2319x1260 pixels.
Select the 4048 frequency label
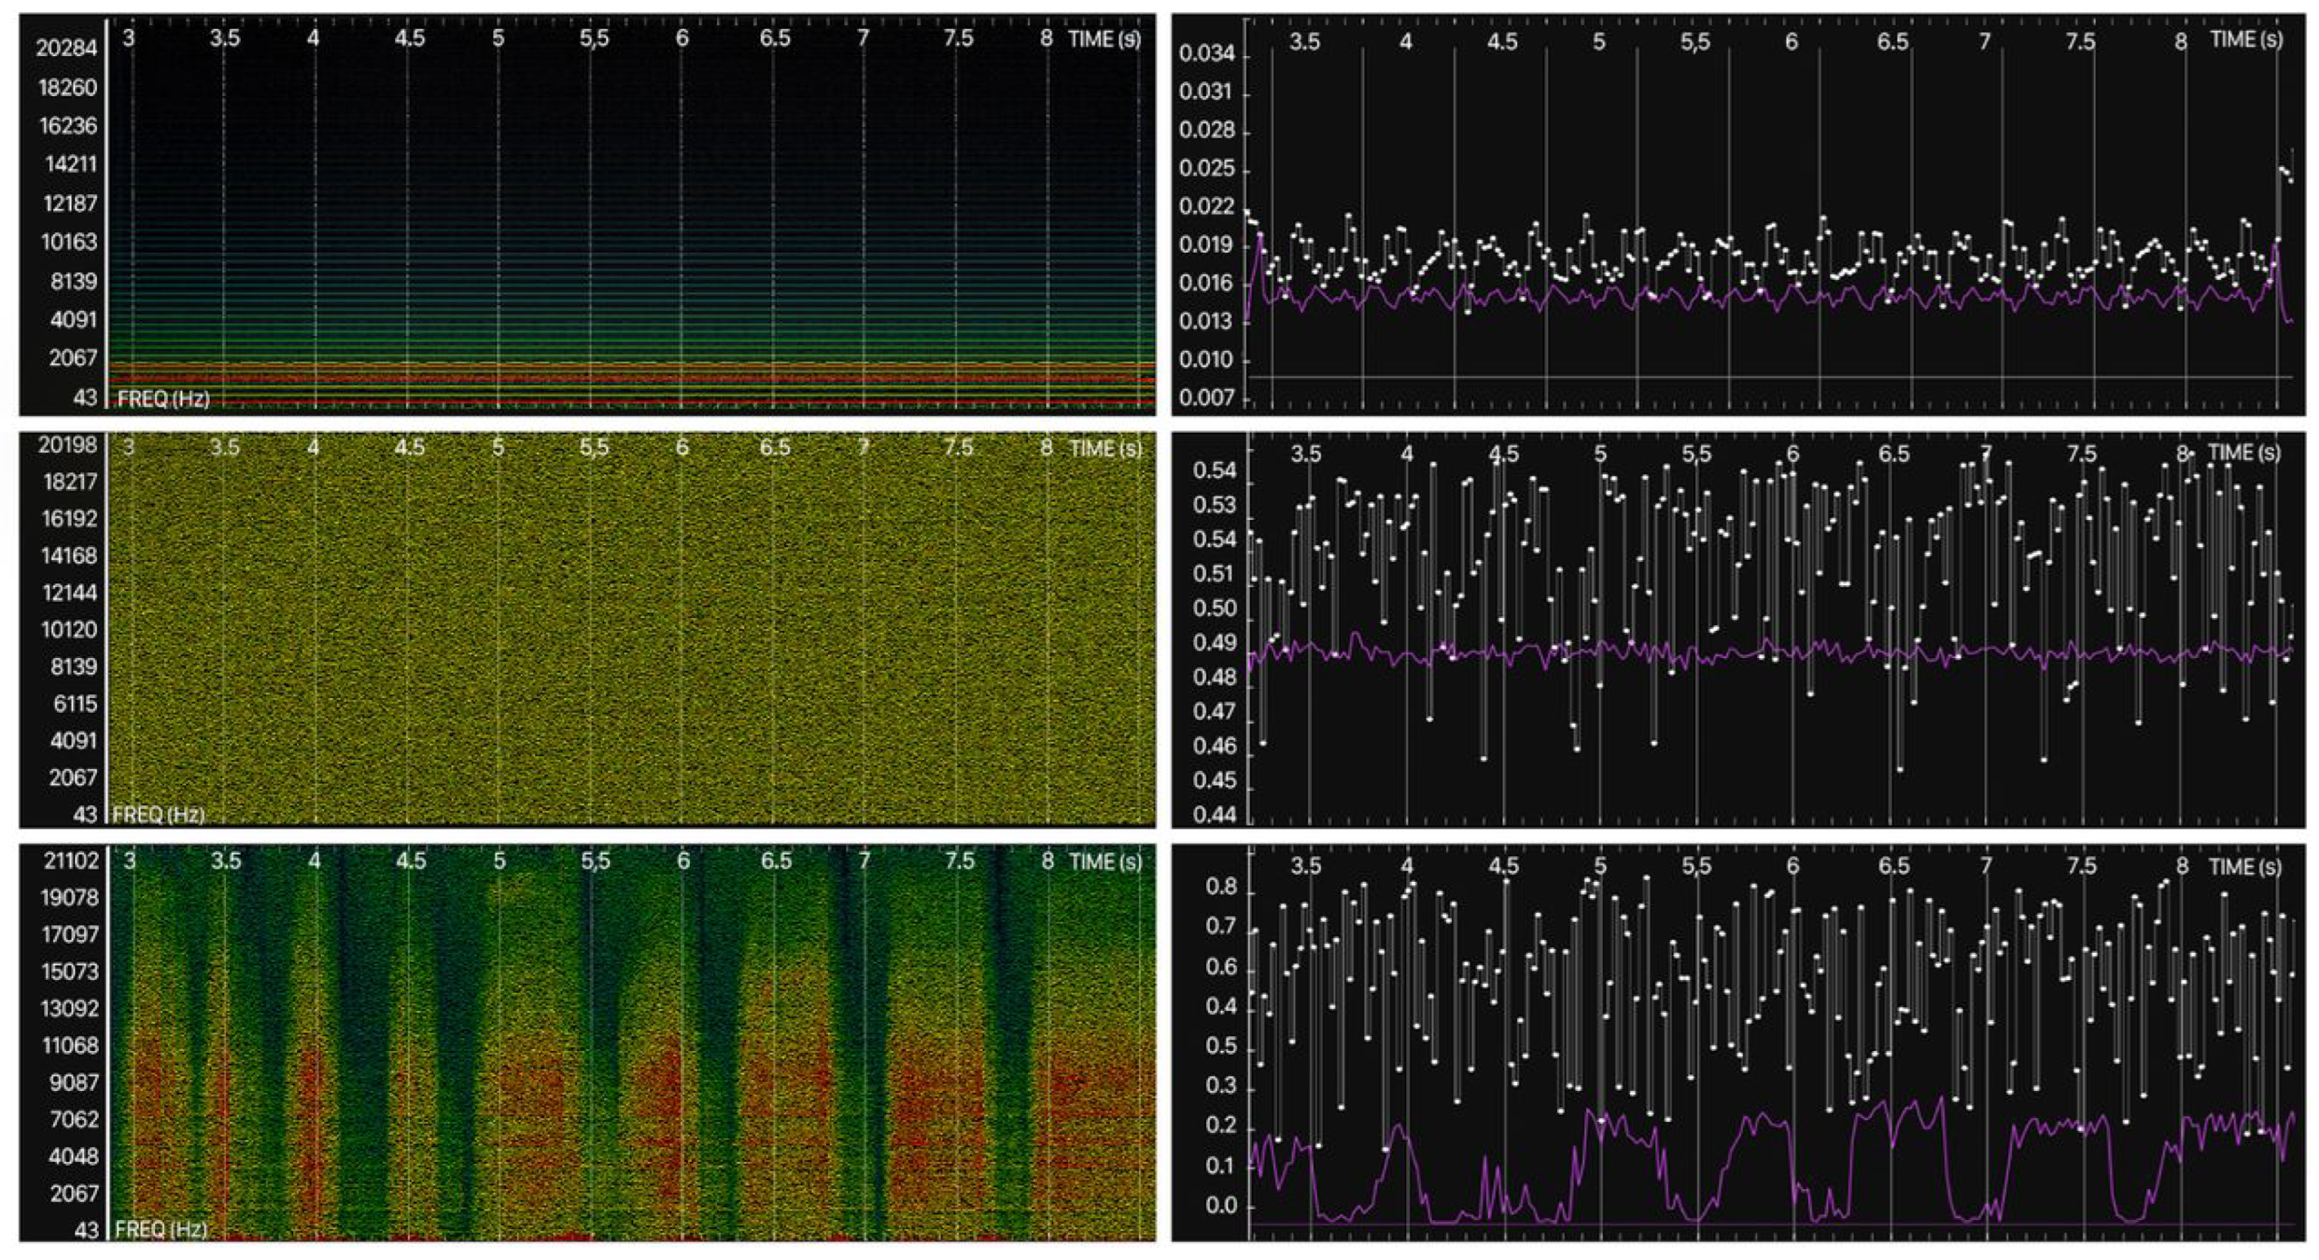[74, 1157]
